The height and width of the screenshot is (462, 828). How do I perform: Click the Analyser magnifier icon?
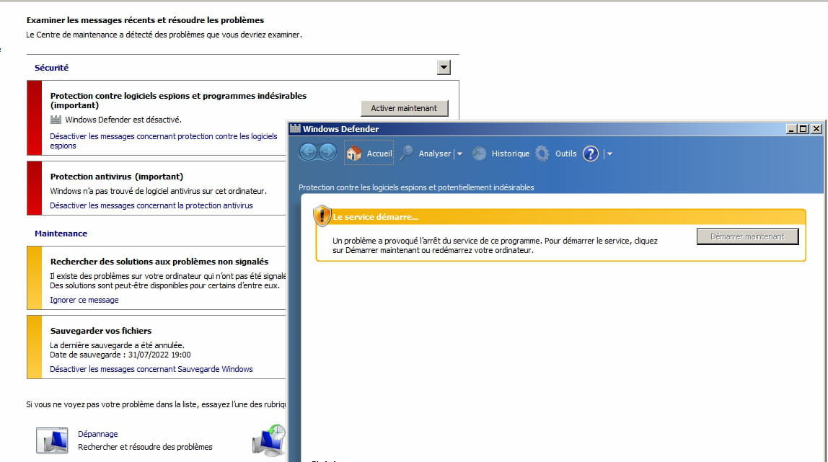[x=407, y=153]
